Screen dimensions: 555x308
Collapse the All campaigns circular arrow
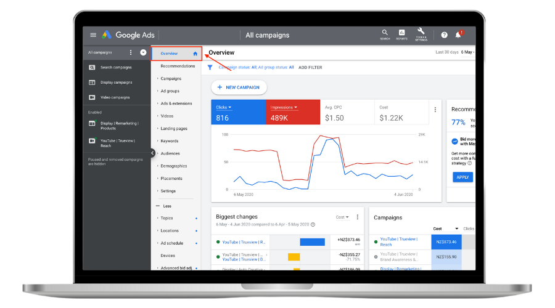(143, 52)
